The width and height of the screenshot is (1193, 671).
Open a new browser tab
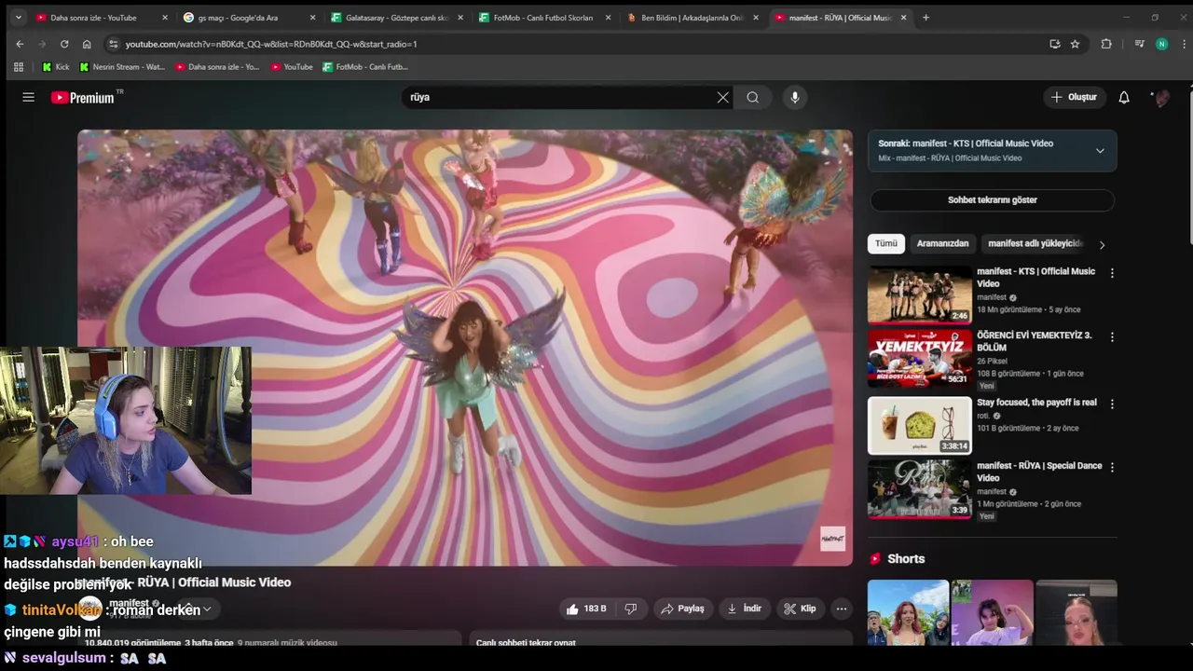pyautogui.click(x=926, y=18)
